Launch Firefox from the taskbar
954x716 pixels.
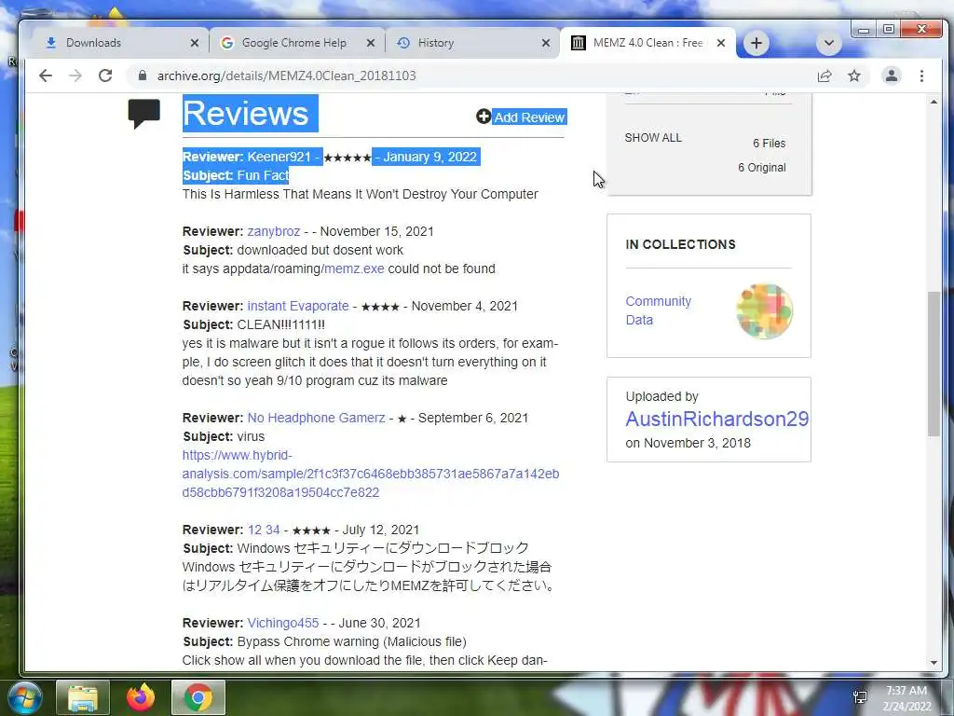[141, 697]
